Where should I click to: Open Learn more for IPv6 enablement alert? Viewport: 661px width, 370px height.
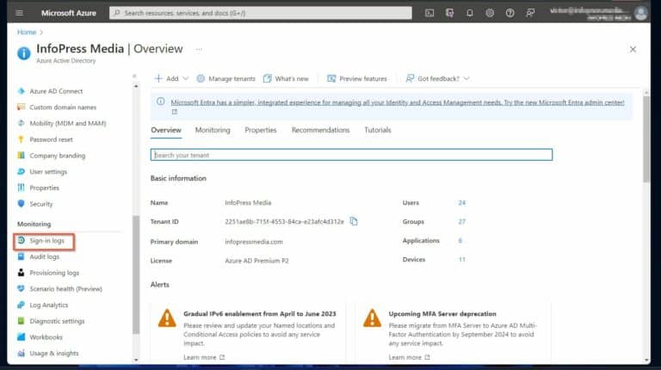pos(204,357)
